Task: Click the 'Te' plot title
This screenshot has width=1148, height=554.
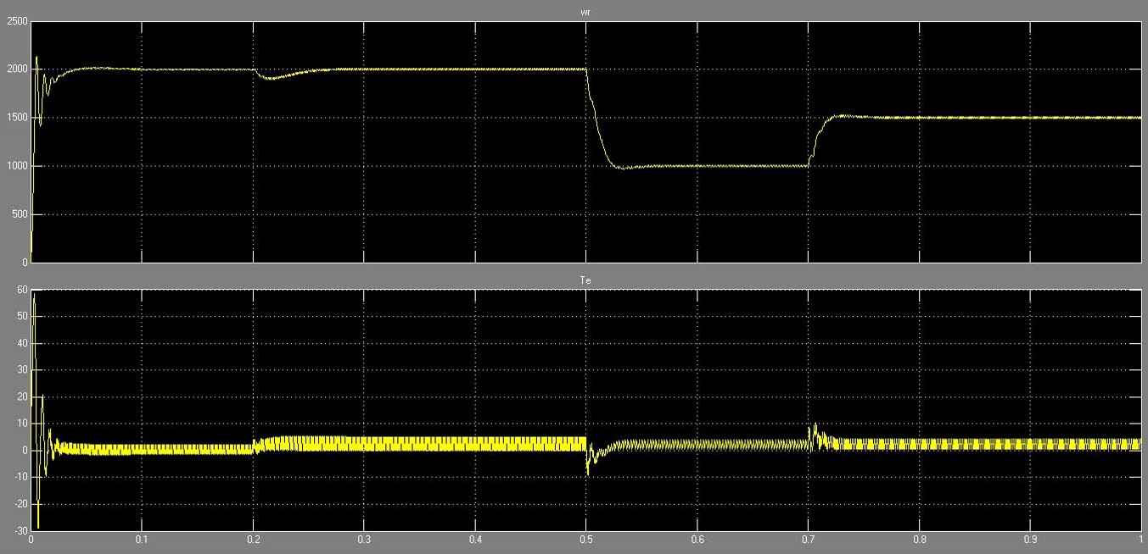Action: pyautogui.click(x=586, y=280)
